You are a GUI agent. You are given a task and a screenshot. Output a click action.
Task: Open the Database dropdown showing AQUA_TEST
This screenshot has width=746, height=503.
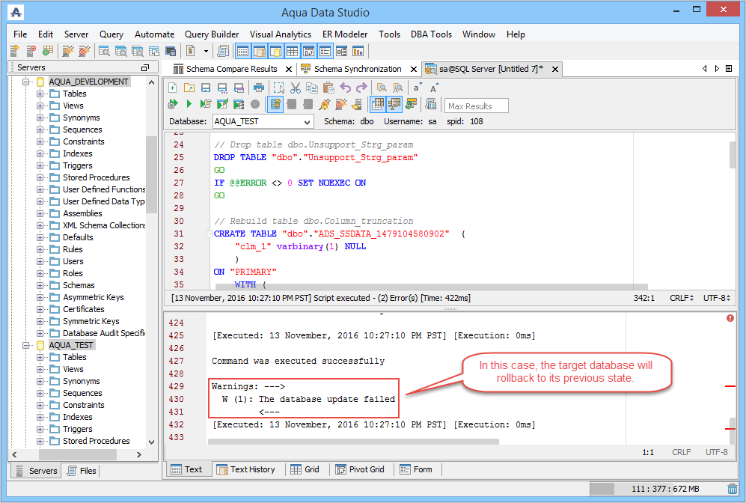click(307, 121)
